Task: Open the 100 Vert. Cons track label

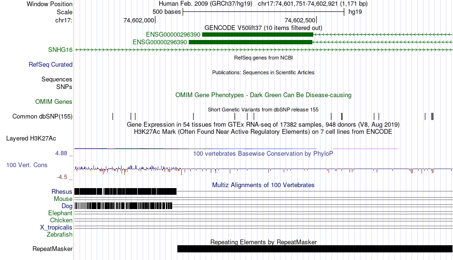Action: tap(27, 165)
